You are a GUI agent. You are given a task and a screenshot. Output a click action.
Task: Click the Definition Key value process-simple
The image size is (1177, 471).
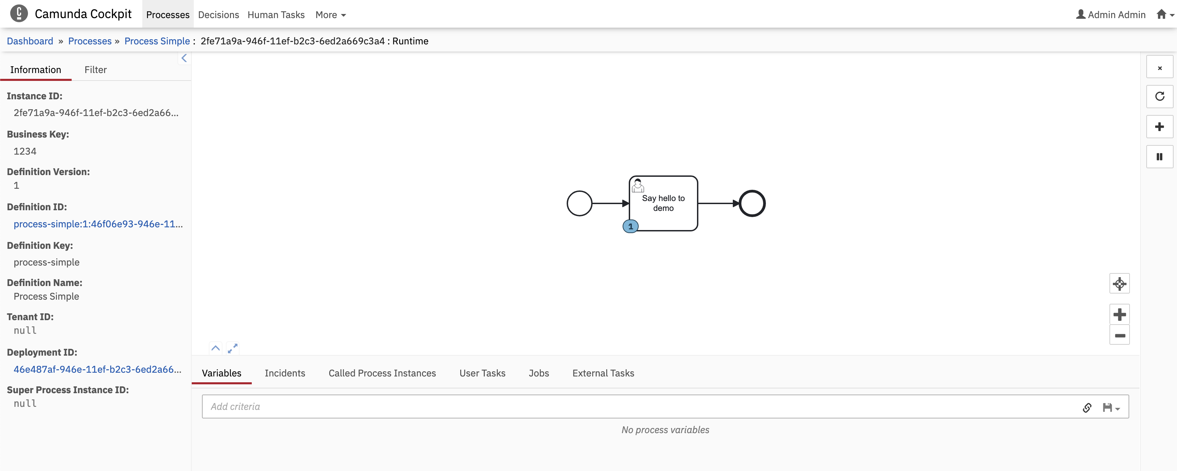(x=47, y=262)
